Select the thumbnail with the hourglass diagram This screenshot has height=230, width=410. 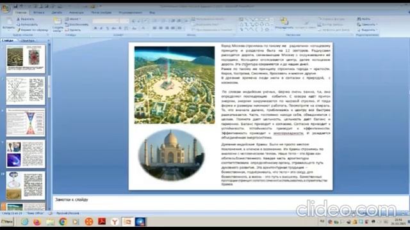[x=26, y=122]
